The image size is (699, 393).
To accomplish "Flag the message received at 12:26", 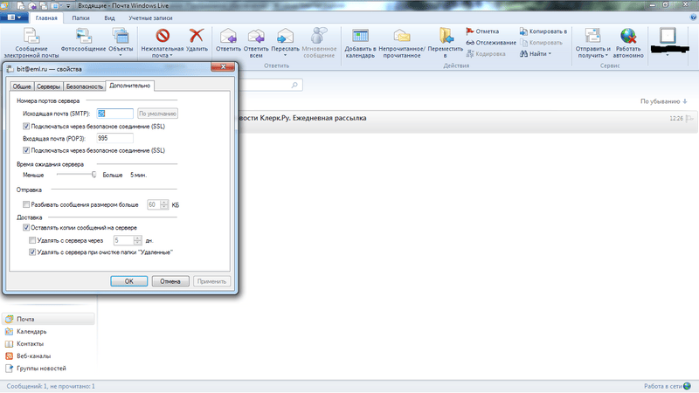I will point(689,119).
